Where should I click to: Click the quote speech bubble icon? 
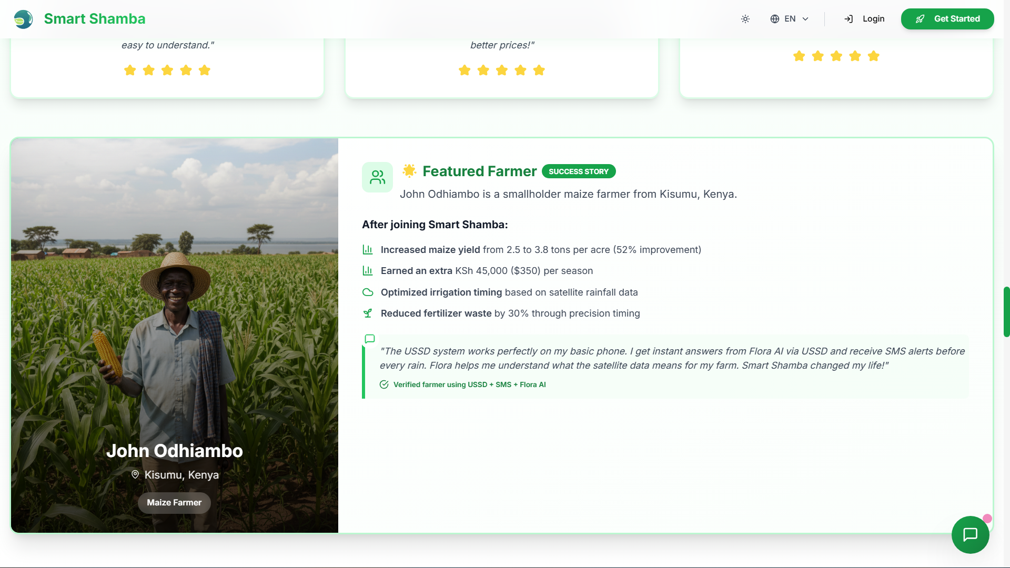370,339
